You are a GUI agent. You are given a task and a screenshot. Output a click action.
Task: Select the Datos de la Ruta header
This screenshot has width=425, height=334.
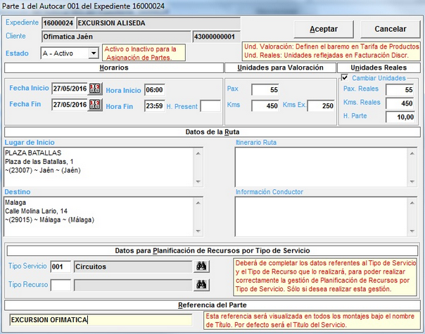click(x=212, y=132)
